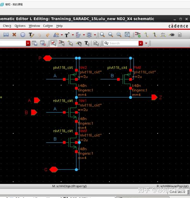This screenshot has width=190, height=198.
Task: Open the Calibre menu
Action: click(x=48, y=26)
